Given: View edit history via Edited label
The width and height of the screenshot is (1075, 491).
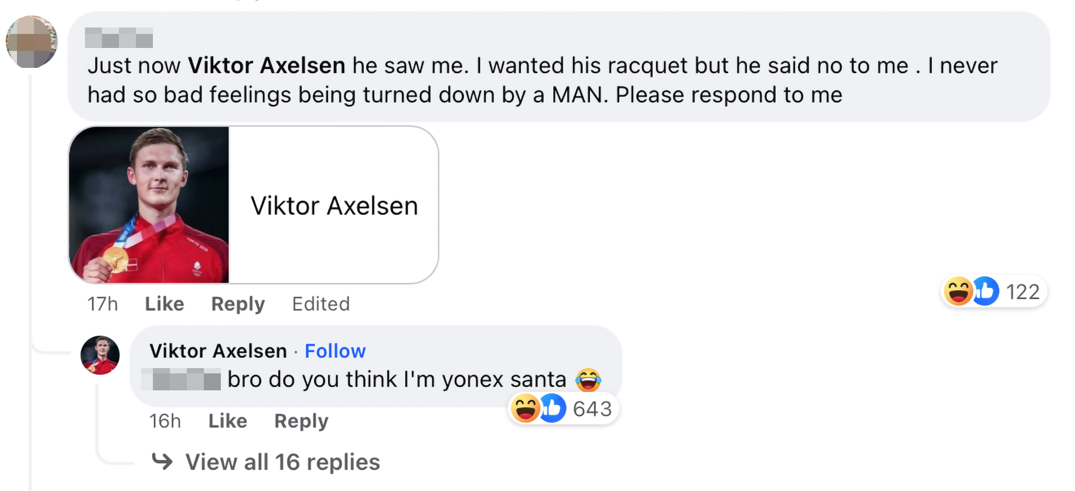Looking at the screenshot, I should click(321, 304).
